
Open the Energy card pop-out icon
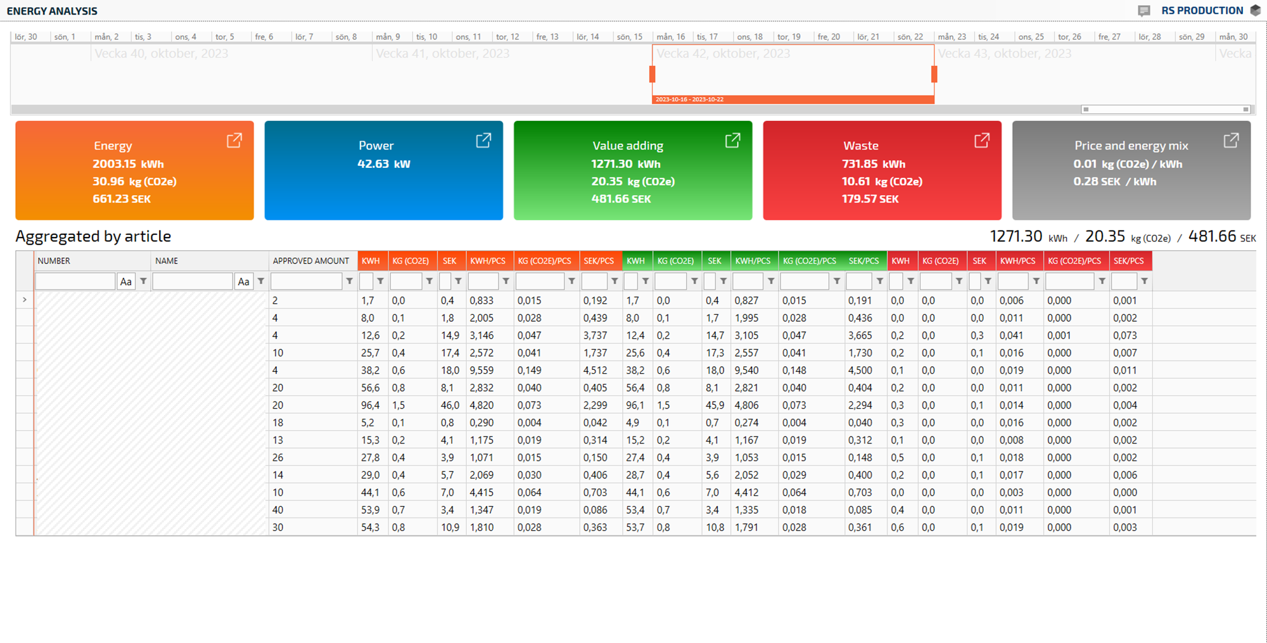tap(234, 141)
